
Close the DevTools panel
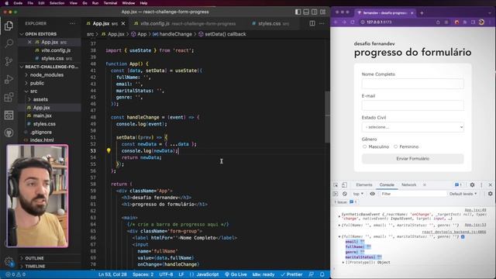point(490,185)
